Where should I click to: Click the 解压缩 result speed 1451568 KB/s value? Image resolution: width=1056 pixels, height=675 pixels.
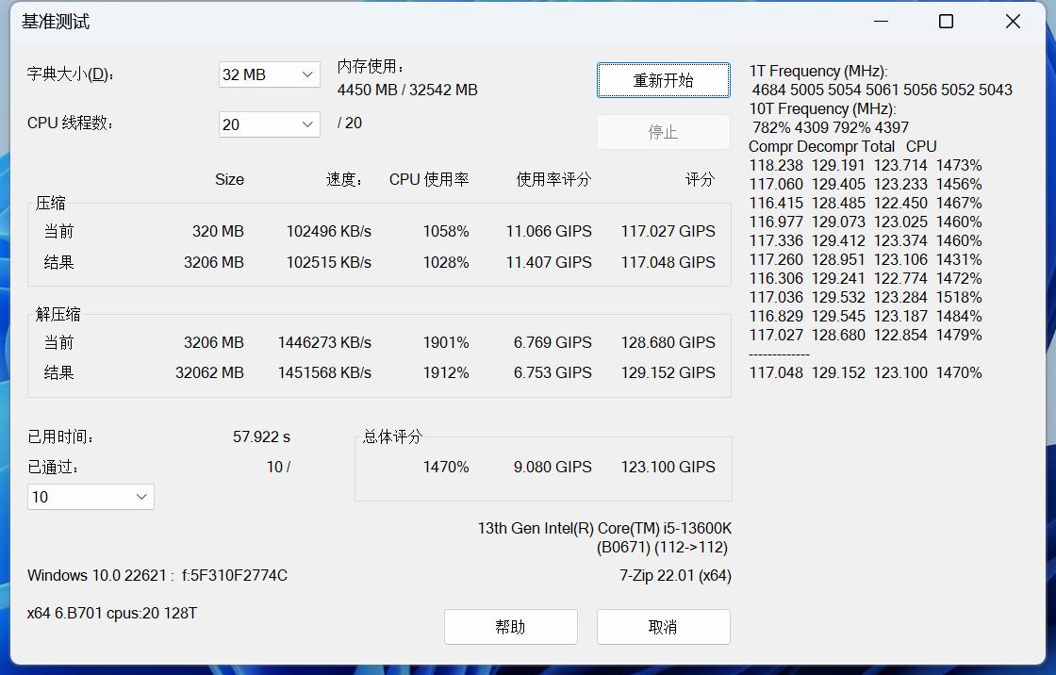tap(327, 372)
